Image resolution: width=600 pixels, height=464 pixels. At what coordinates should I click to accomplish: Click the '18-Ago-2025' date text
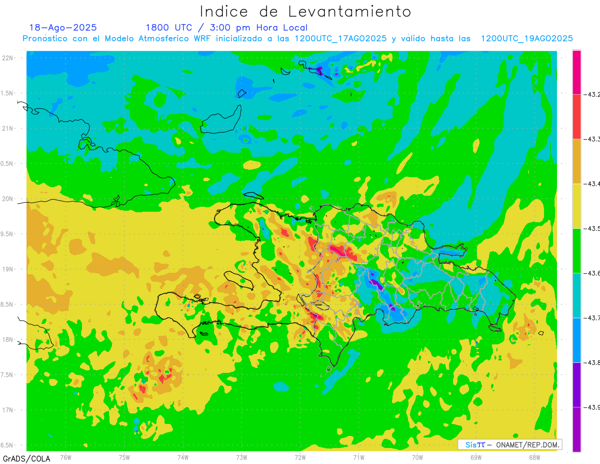pos(63,28)
